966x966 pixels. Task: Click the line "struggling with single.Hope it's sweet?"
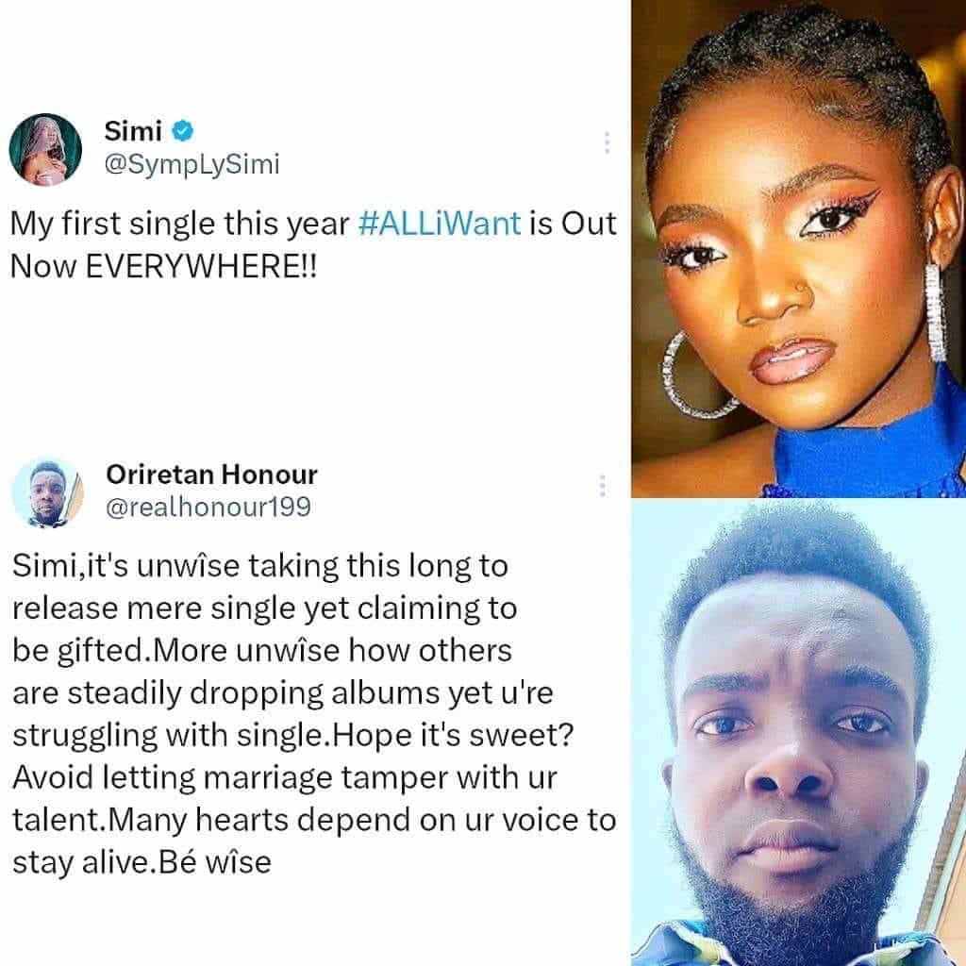[x=293, y=735]
